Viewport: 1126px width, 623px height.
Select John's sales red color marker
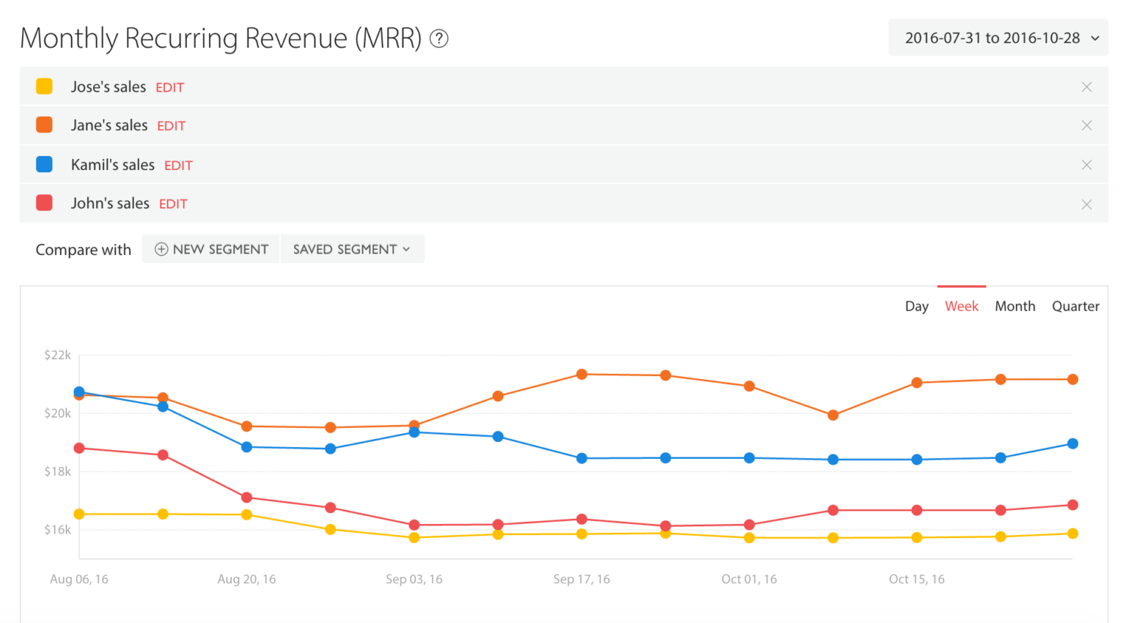click(x=44, y=203)
